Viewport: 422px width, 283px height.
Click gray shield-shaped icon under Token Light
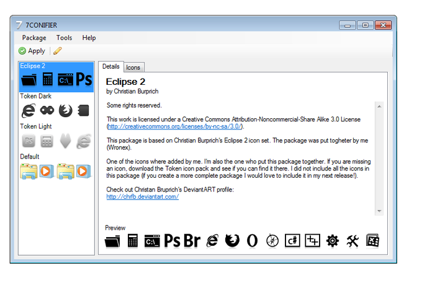click(65, 141)
